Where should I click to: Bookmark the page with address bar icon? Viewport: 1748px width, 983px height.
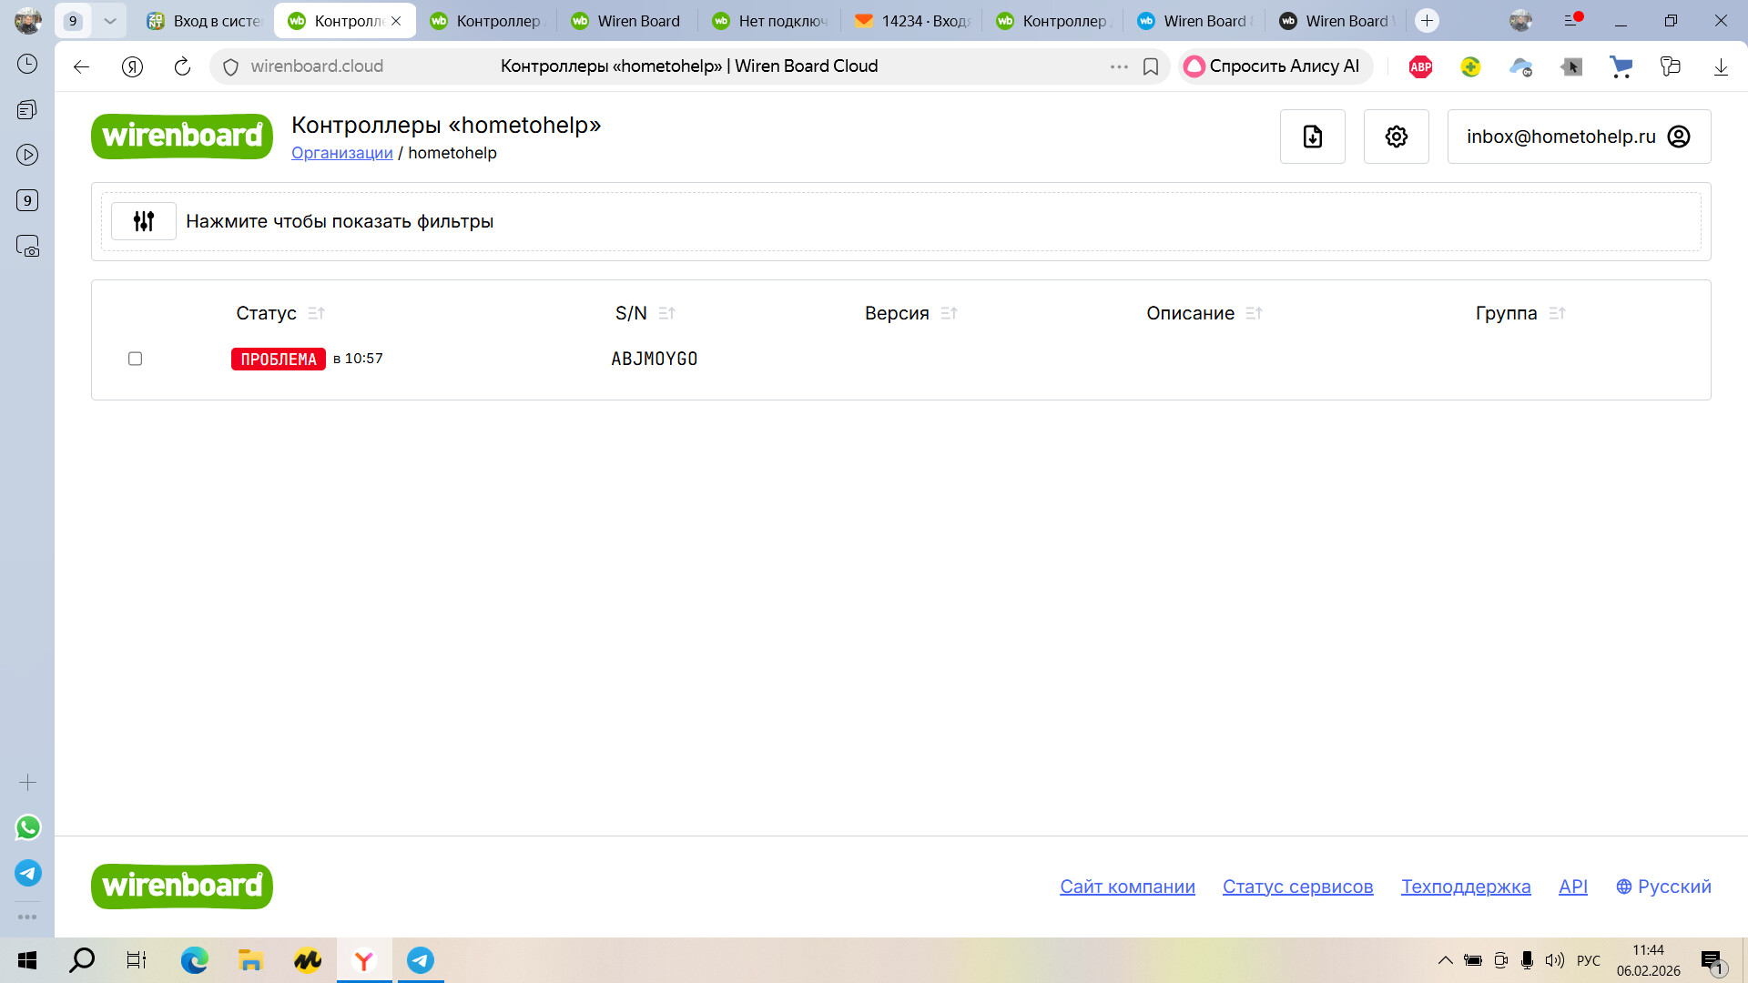click(x=1151, y=66)
